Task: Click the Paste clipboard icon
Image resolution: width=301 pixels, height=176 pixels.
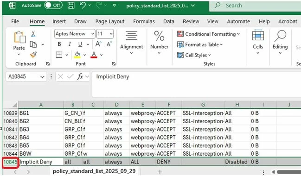Action: (x=19, y=37)
